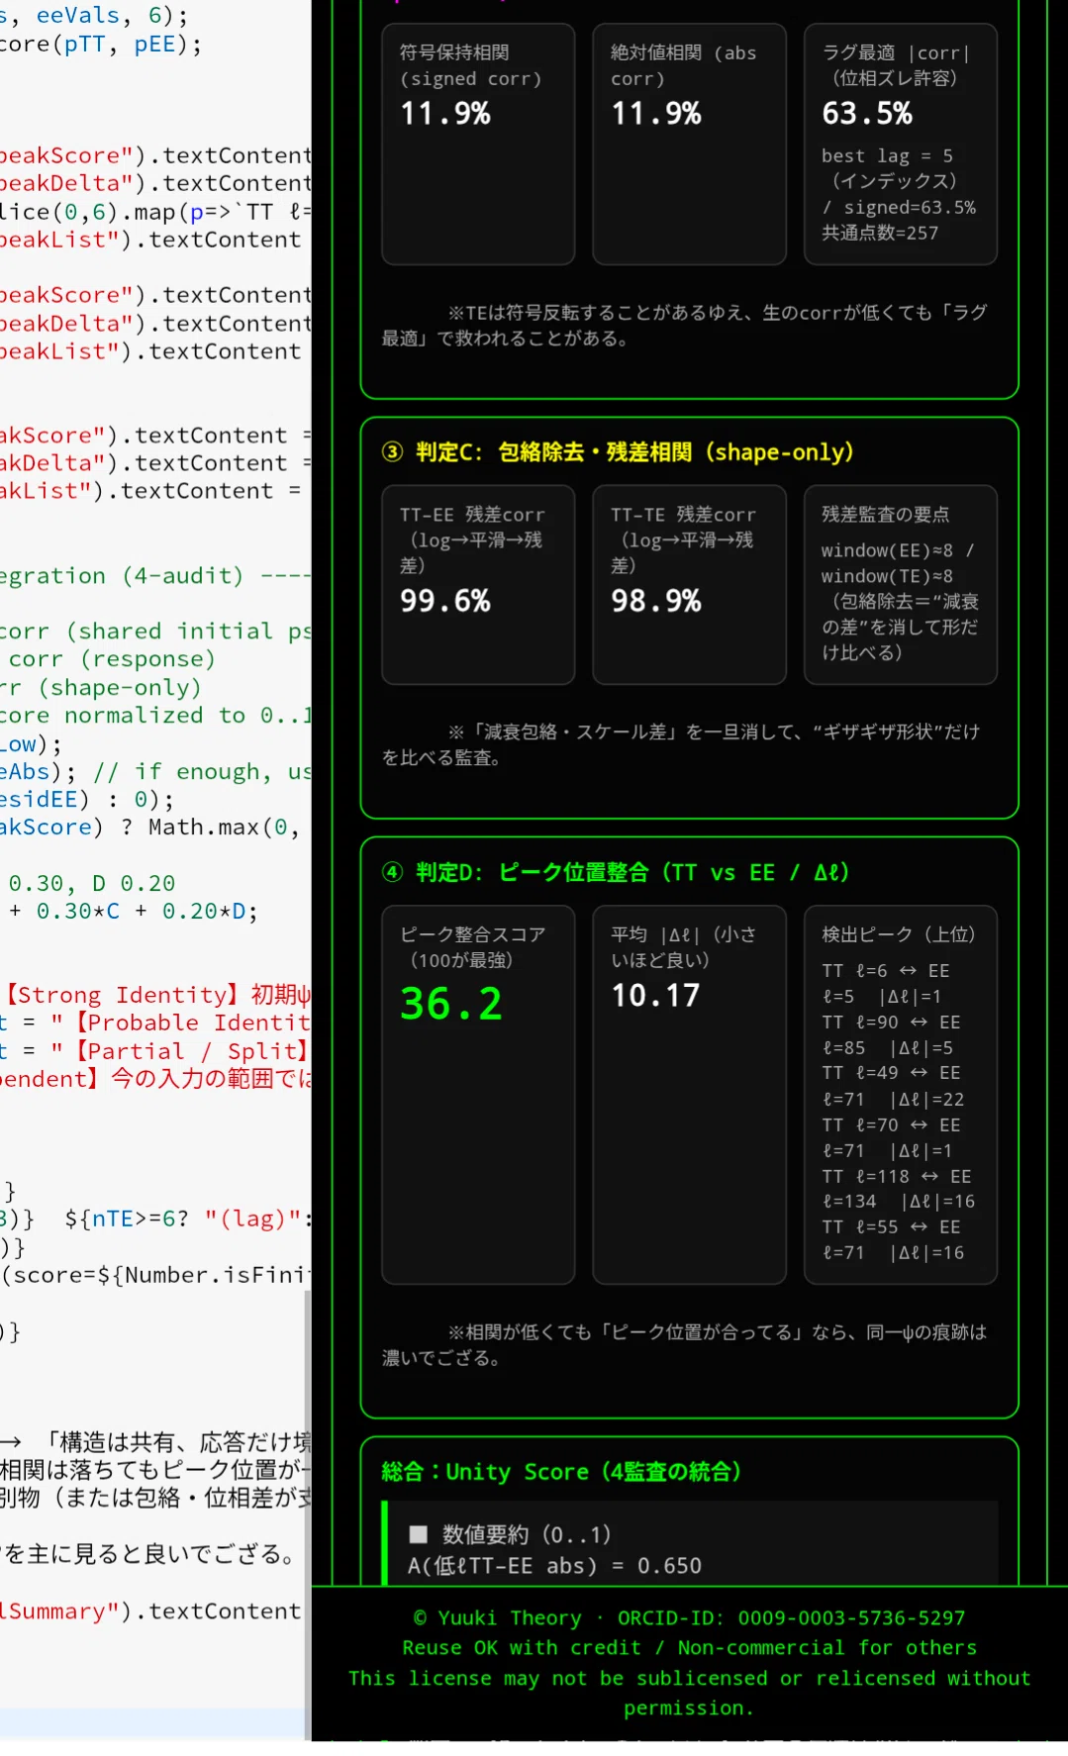Click the 総合：Unity Score heading

point(561,1472)
